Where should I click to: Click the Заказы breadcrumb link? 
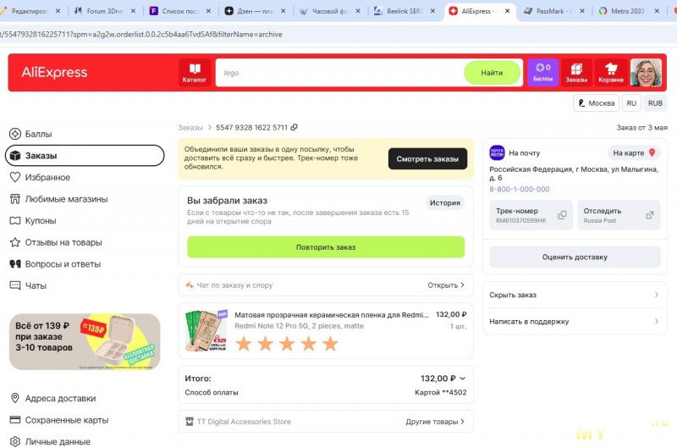pyautogui.click(x=190, y=127)
